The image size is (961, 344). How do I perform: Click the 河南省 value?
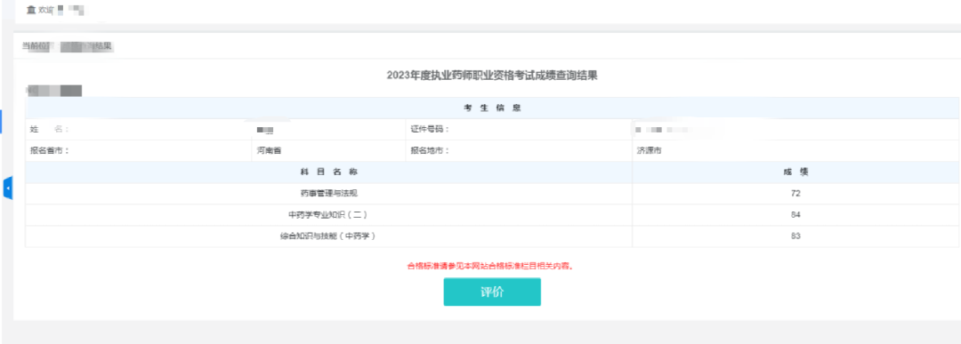[x=269, y=150]
